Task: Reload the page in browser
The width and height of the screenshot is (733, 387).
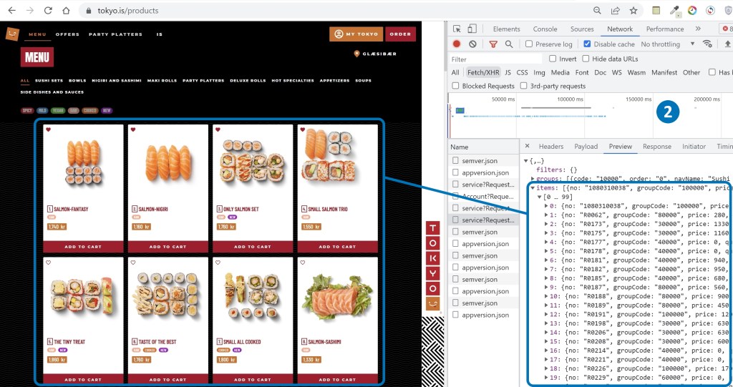Action: coord(48,11)
